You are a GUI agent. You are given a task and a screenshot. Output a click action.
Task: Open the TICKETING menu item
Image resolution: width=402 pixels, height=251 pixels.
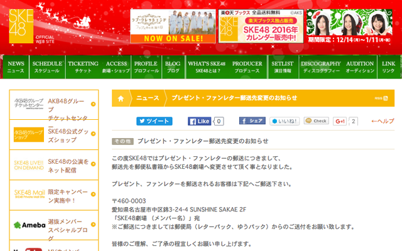coord(83,67)
